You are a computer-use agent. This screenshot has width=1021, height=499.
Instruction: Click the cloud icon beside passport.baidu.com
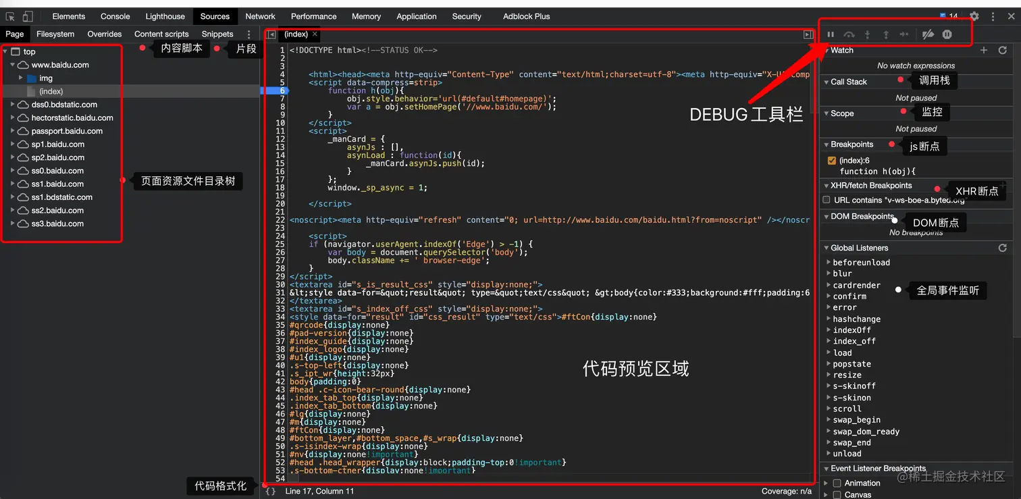point(23,131)
